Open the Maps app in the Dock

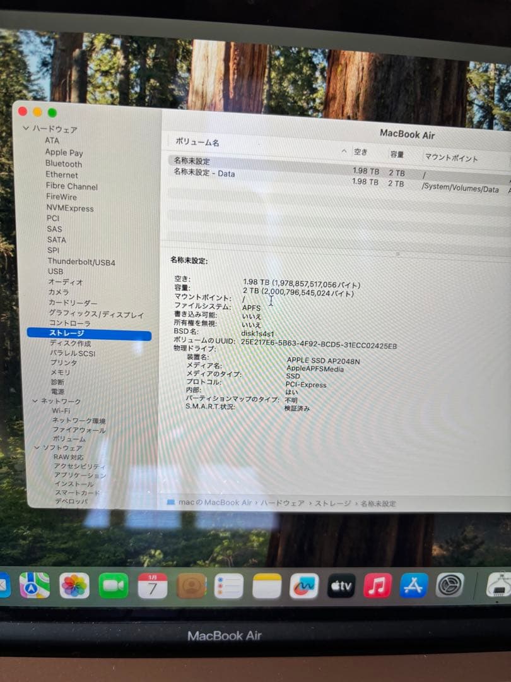36,586
